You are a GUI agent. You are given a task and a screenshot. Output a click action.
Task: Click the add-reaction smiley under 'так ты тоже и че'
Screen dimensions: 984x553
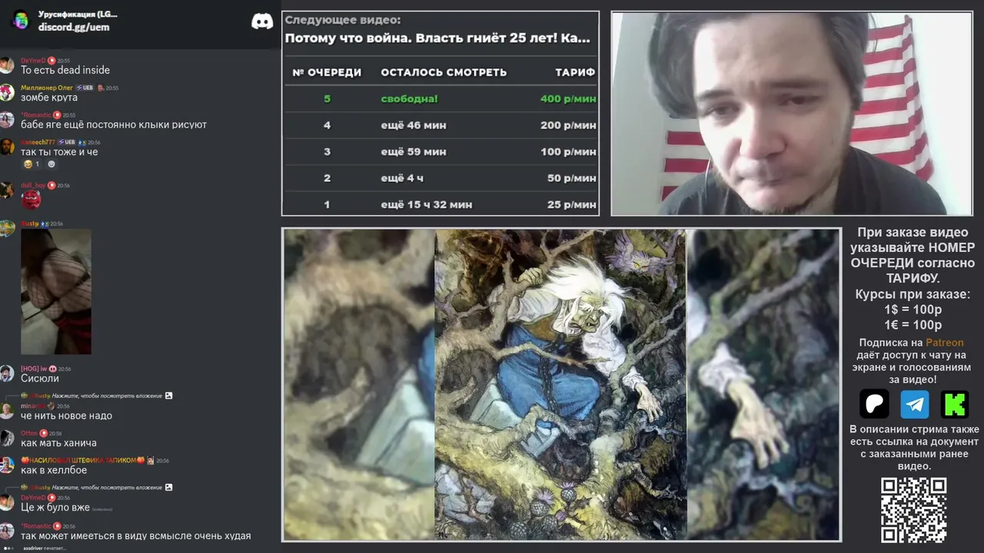tap(52, 164)
